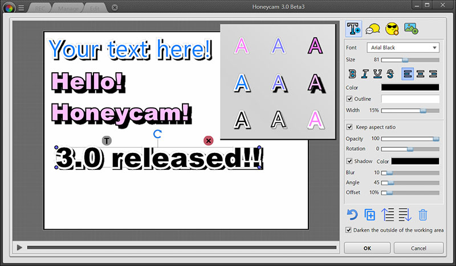456x266 pixels.
Task: Click the undo/reset arrow icon
Action: click(352, 215)
